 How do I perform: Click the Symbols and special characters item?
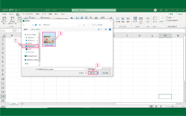[x=172, y=21]
